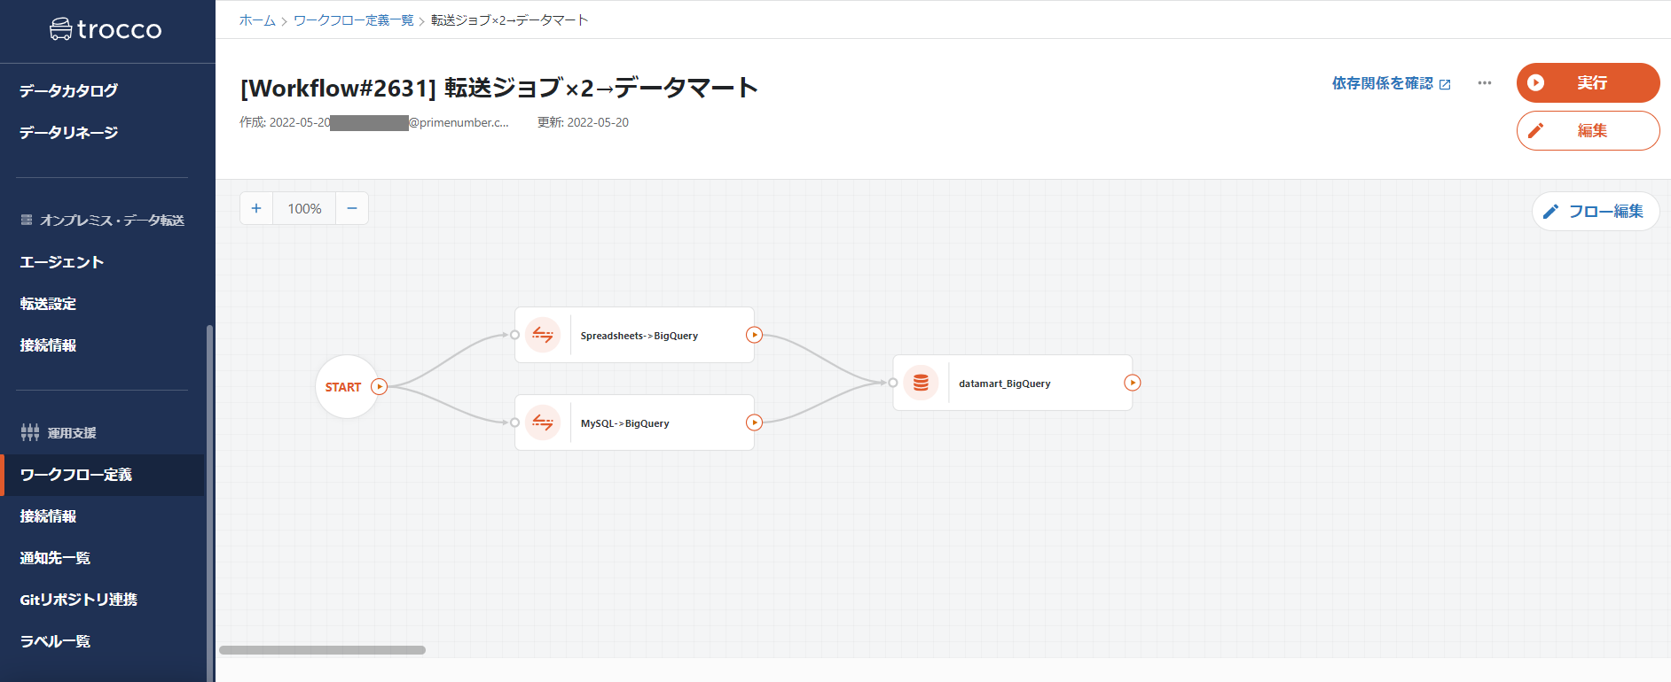Zoom in with the plus button

(256, 208)
